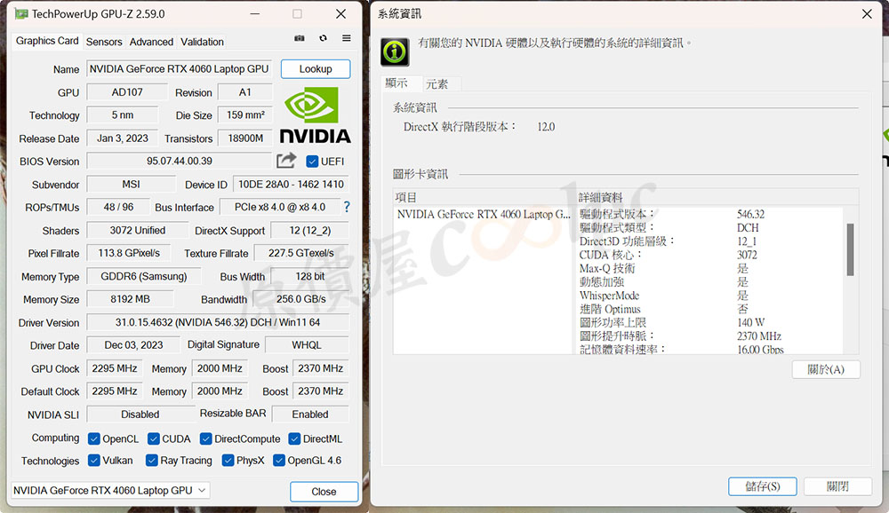Image resolution: width=889 pixels, height=513 pixels.
Task: Click the DirectX 執行階段版本 12.0 value
Action: point(546,127)
